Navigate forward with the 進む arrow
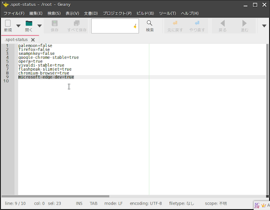Viewport: 270px width, 210px height. [x=244, y=23]
